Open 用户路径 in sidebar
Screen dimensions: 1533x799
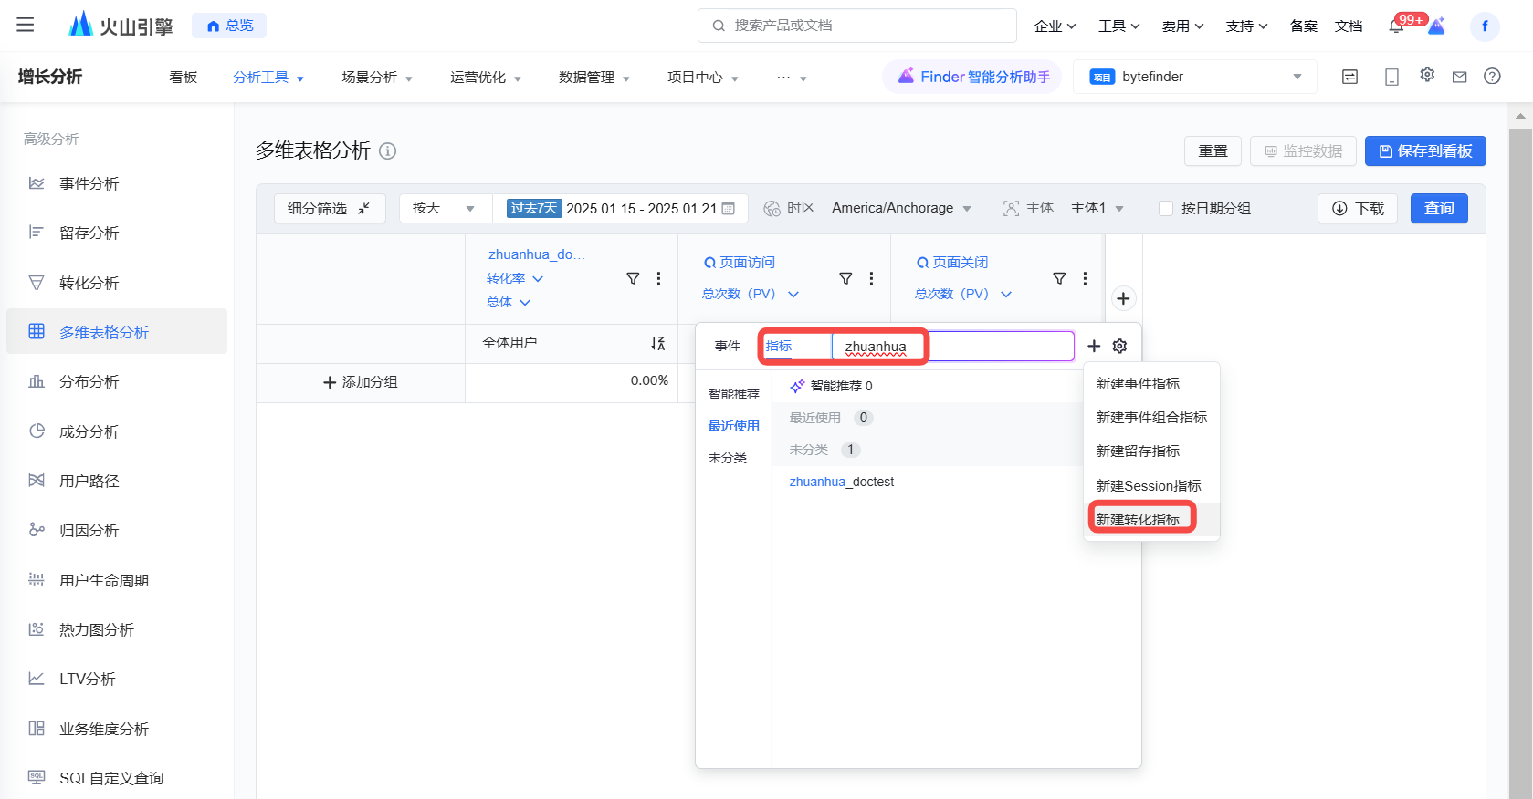pos(117,481)
